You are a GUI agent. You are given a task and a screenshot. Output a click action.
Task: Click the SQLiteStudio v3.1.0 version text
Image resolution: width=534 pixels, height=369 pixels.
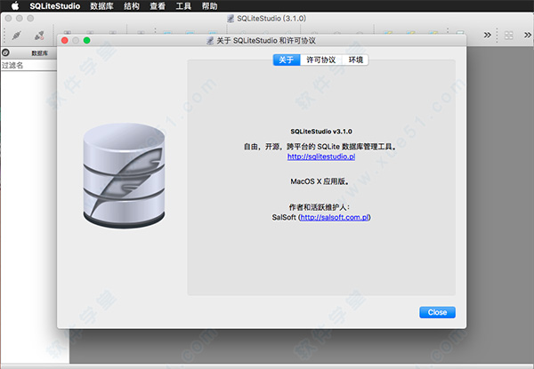tap(321, 132)
